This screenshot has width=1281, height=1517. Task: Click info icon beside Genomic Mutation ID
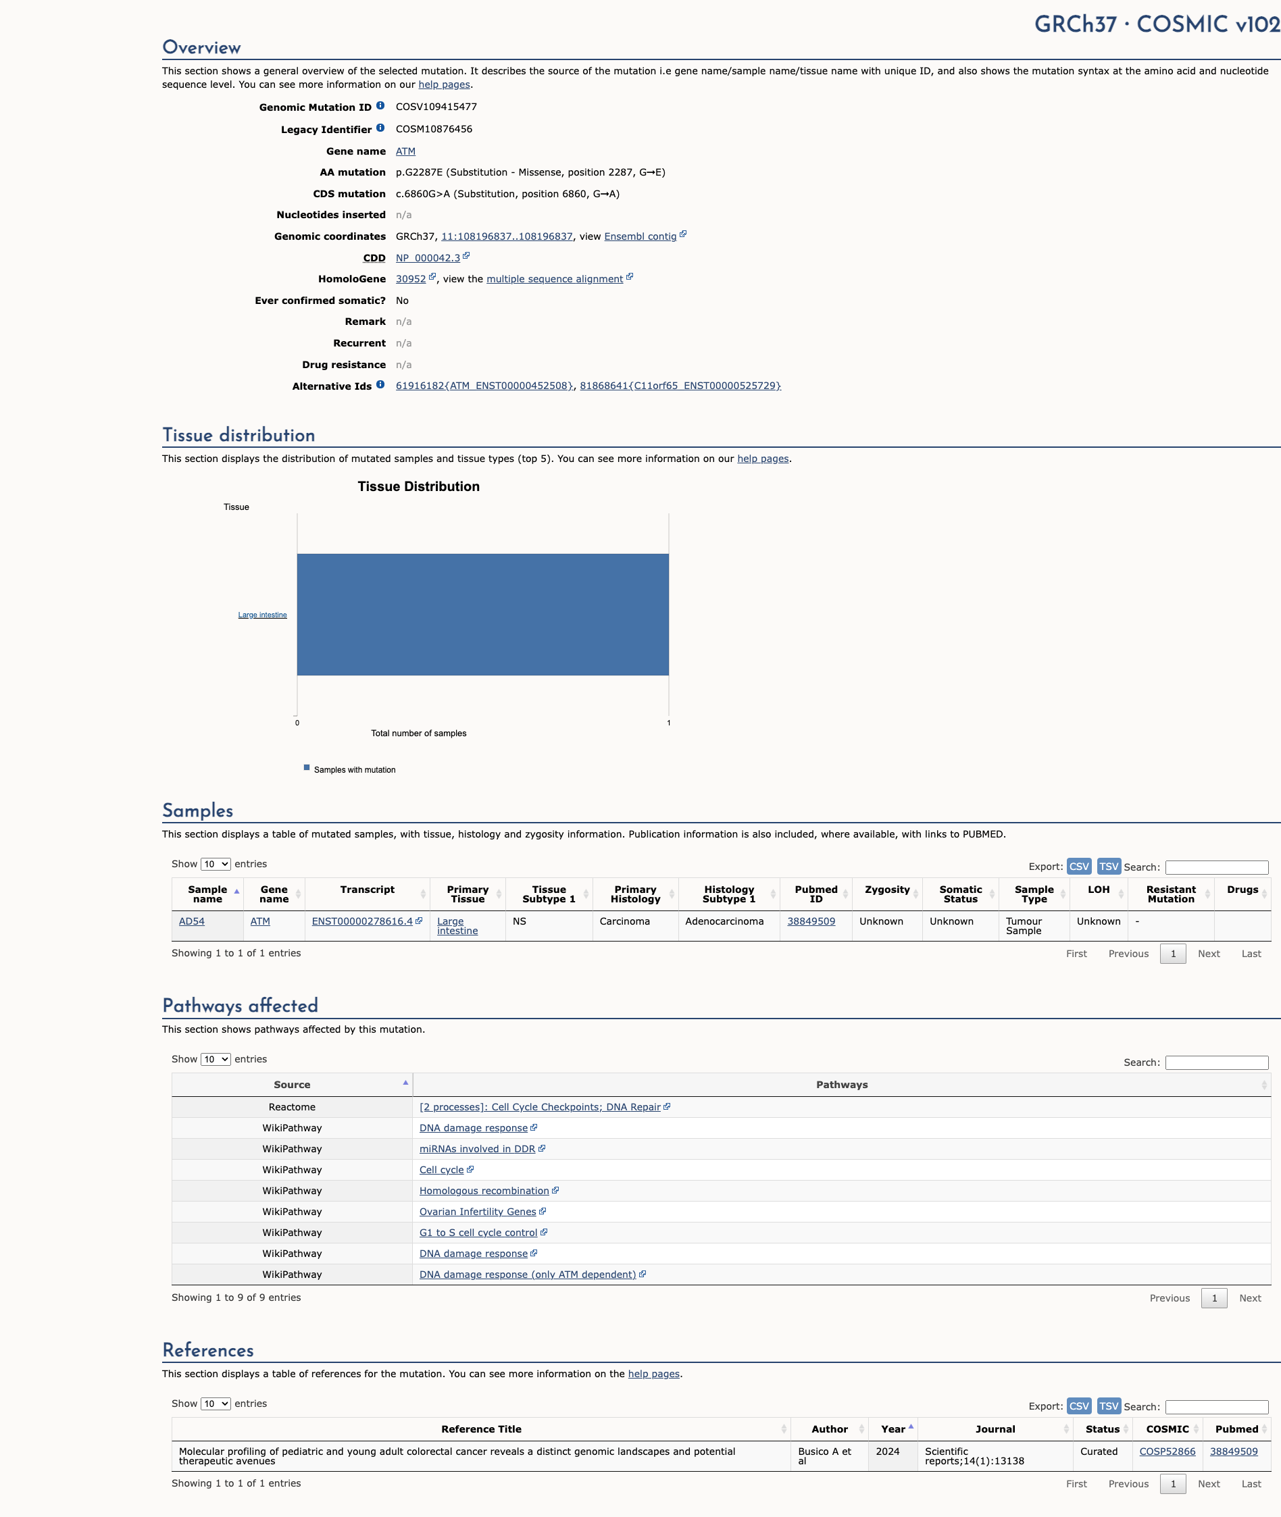(x=380, y=106)
